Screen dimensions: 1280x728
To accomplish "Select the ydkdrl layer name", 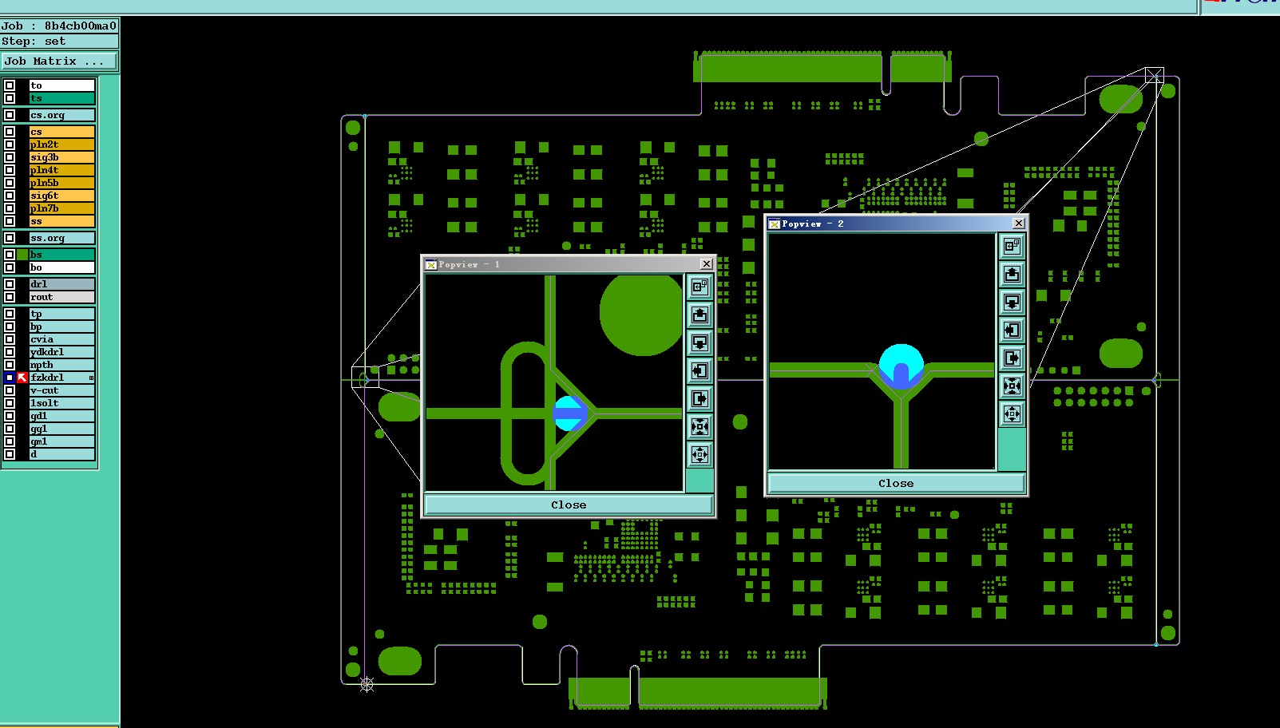I will point(61,352).
